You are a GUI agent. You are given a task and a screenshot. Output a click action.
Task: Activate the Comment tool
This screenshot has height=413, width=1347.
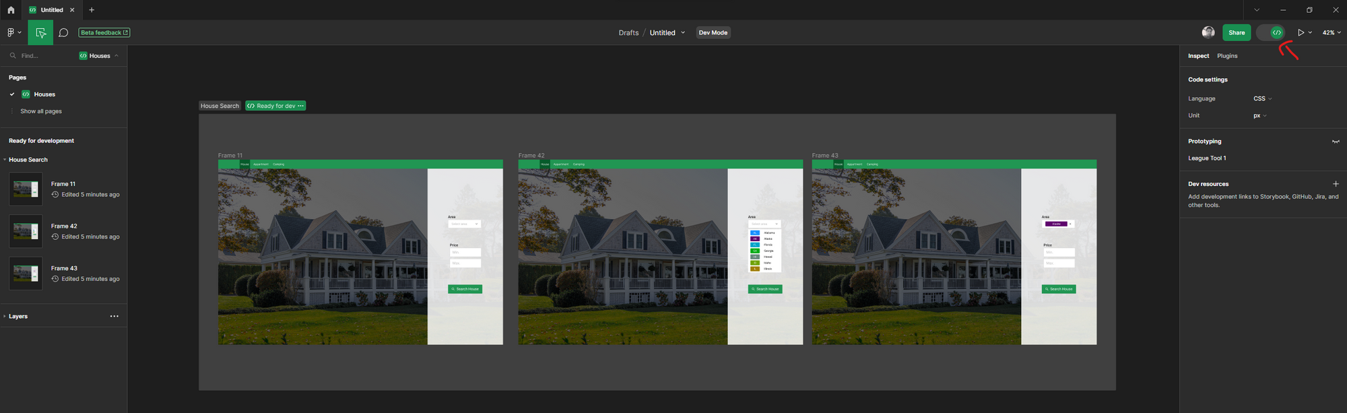(x=63, y=32)
